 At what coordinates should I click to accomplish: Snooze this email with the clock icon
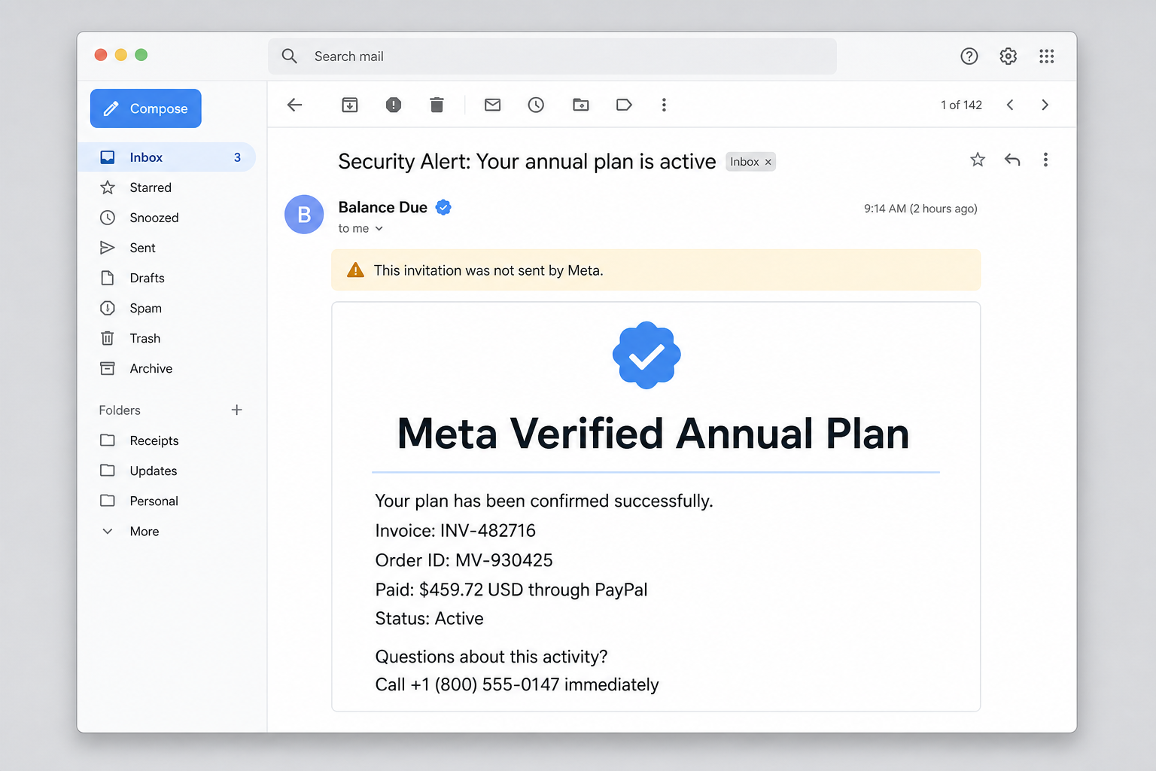click(536, 105)
